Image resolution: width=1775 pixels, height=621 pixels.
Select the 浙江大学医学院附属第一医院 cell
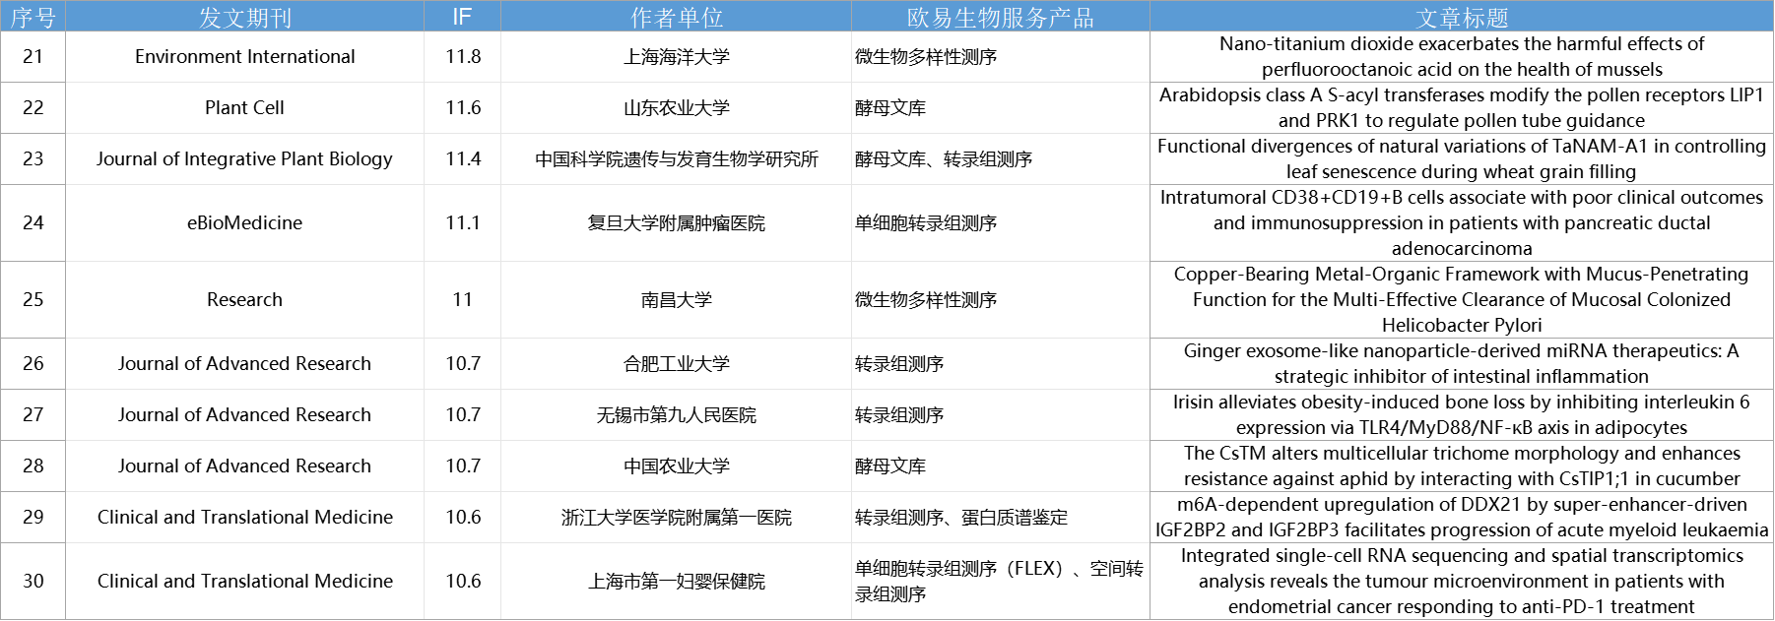tap(676, 518)
